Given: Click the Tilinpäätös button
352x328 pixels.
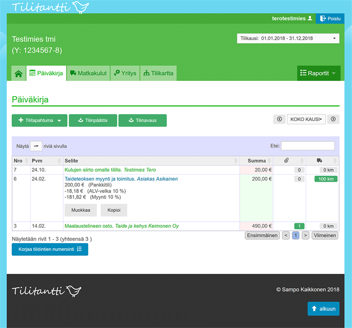Looking at the screenshot, I should [92, 120].
